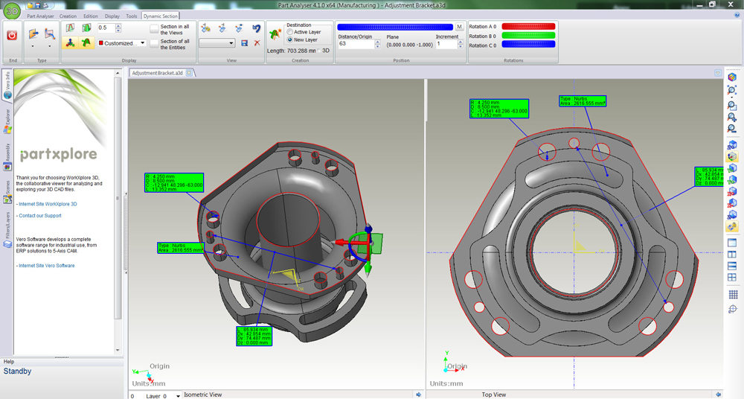744x399 pixels.
Task: Open the Display ribbon tab
Action: tap(112, 16)
